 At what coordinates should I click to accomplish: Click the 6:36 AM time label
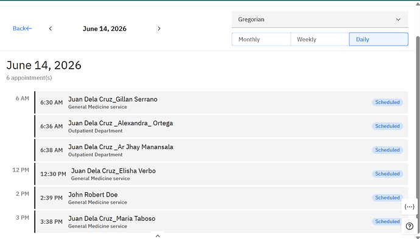(51, 126)
